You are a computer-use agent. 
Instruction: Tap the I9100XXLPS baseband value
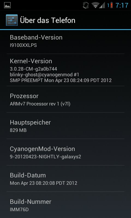[23, 46]
